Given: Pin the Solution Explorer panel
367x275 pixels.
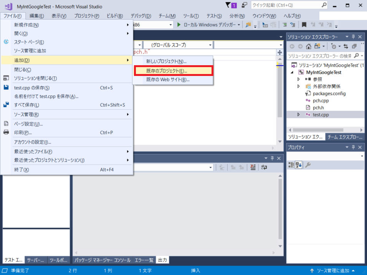Looking at the screenshot, I should tap(354, 37).
